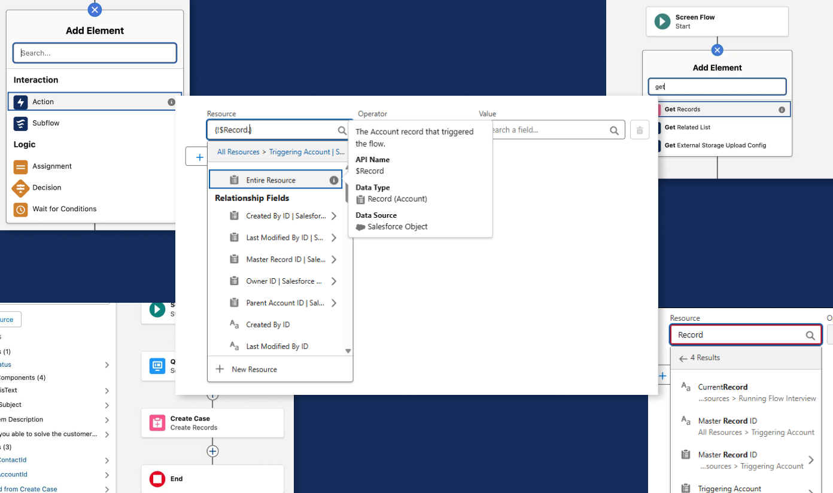
Task: Open the ContactId resource link
Action: [13, 460]
